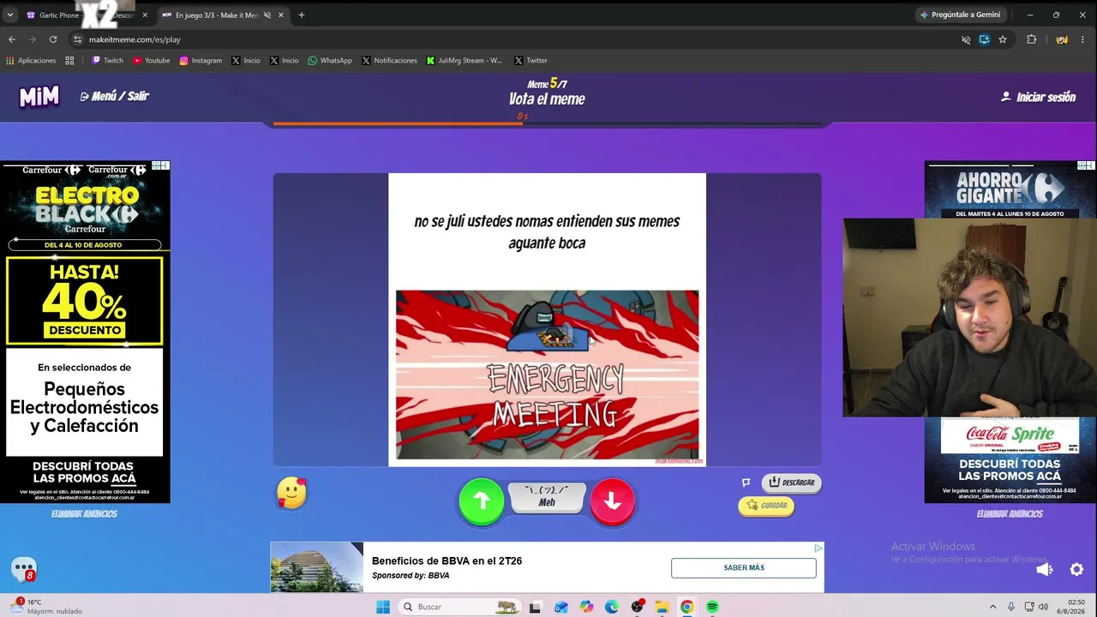Open the Chrome profile avatar
Image resolution: width=1097 pixels, height=617 pixels.
[x=1062, y=39]
